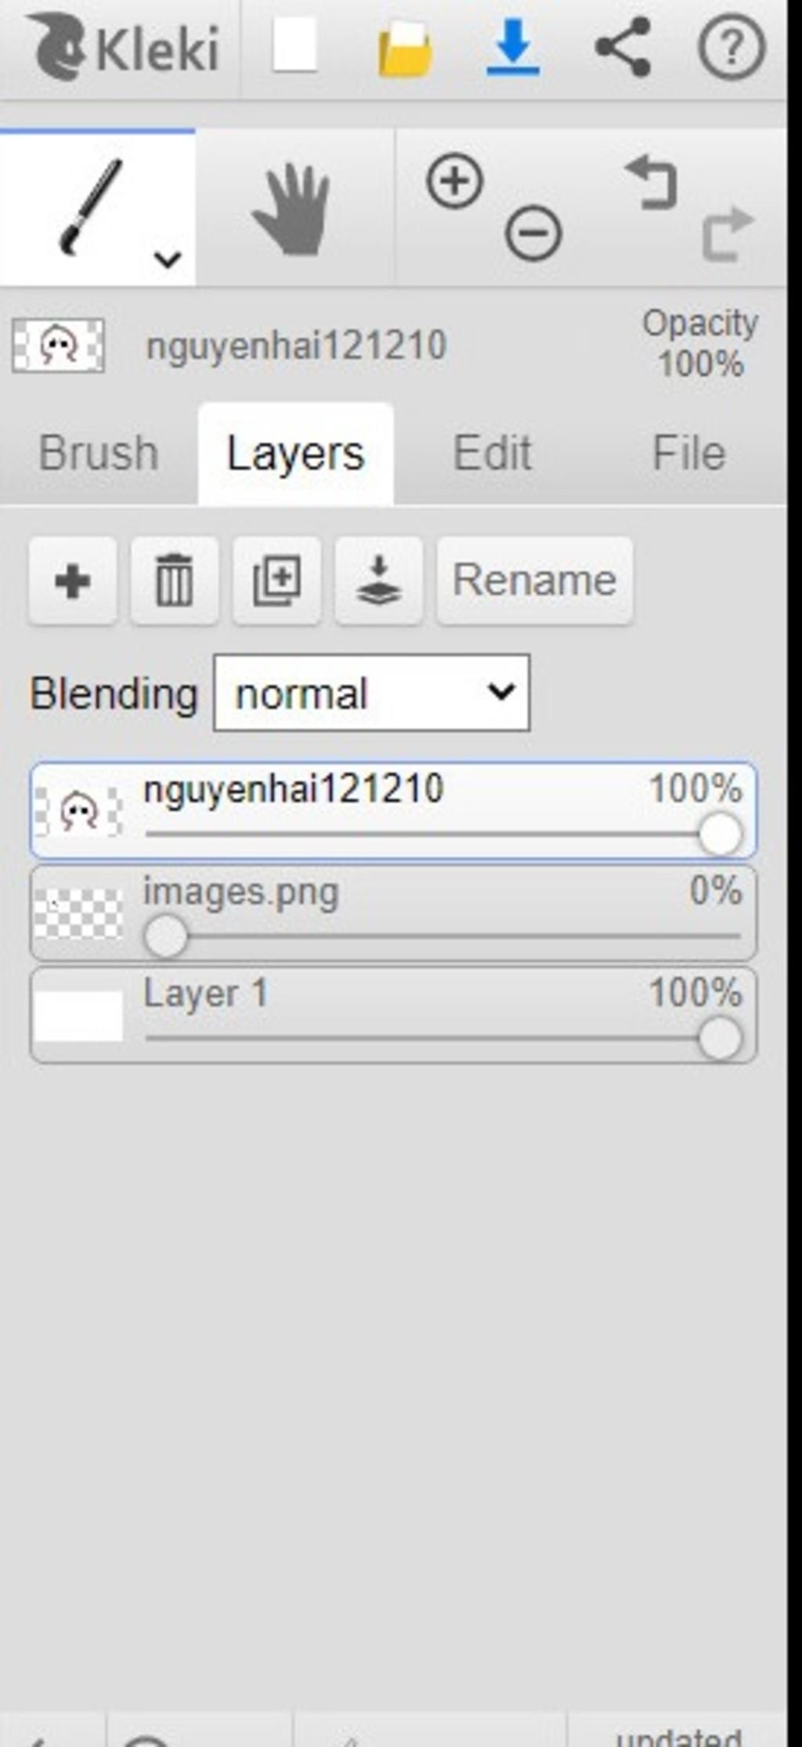
Task: Click the Zoom out icon
Action: pos(533,233)
